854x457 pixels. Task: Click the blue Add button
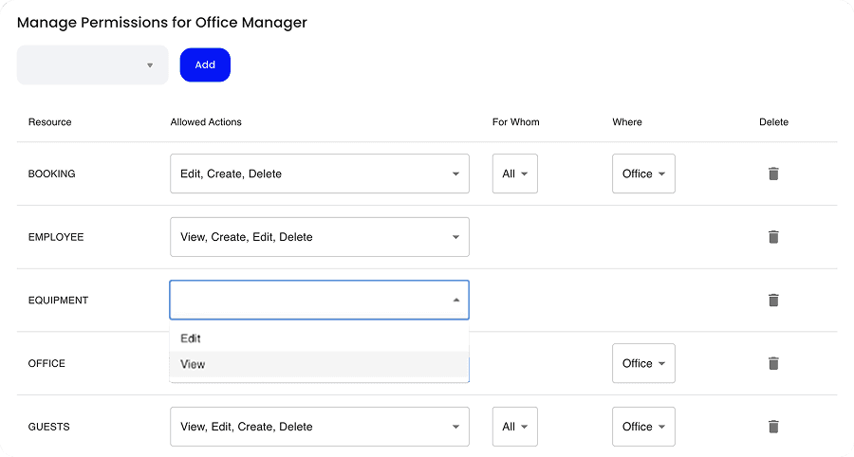(205, 64)
